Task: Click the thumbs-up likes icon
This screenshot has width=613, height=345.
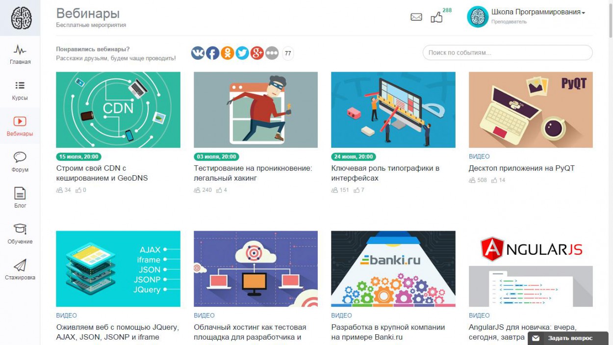Action: 436,17
